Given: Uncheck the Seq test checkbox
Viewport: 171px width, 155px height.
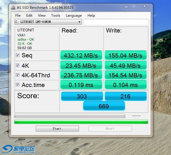Looking at the screenshot, I should tap(18, 55).
